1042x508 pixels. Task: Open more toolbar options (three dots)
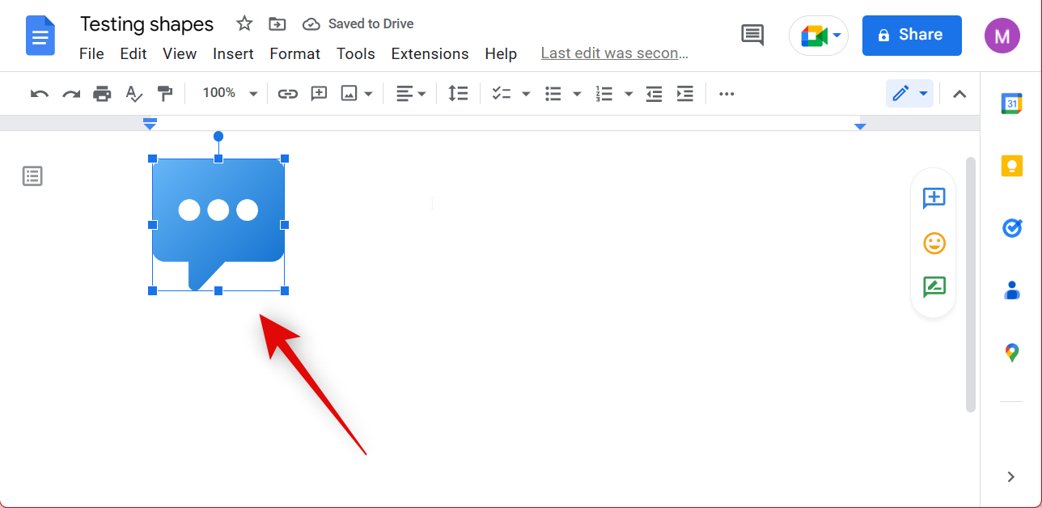point(726,94)
